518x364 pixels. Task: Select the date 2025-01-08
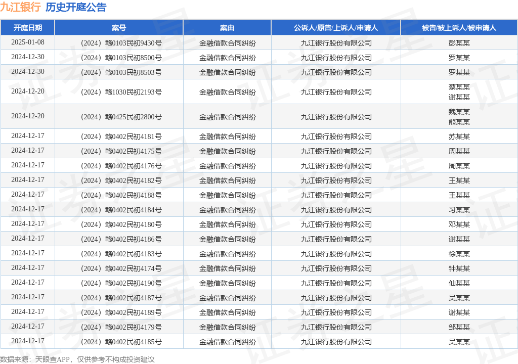(x=28, y=42)
